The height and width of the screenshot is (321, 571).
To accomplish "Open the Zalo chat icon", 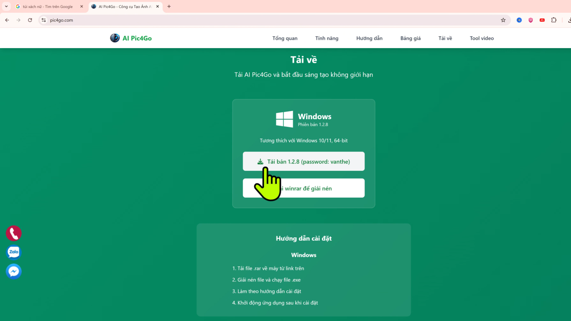I will tap(14, 252).
